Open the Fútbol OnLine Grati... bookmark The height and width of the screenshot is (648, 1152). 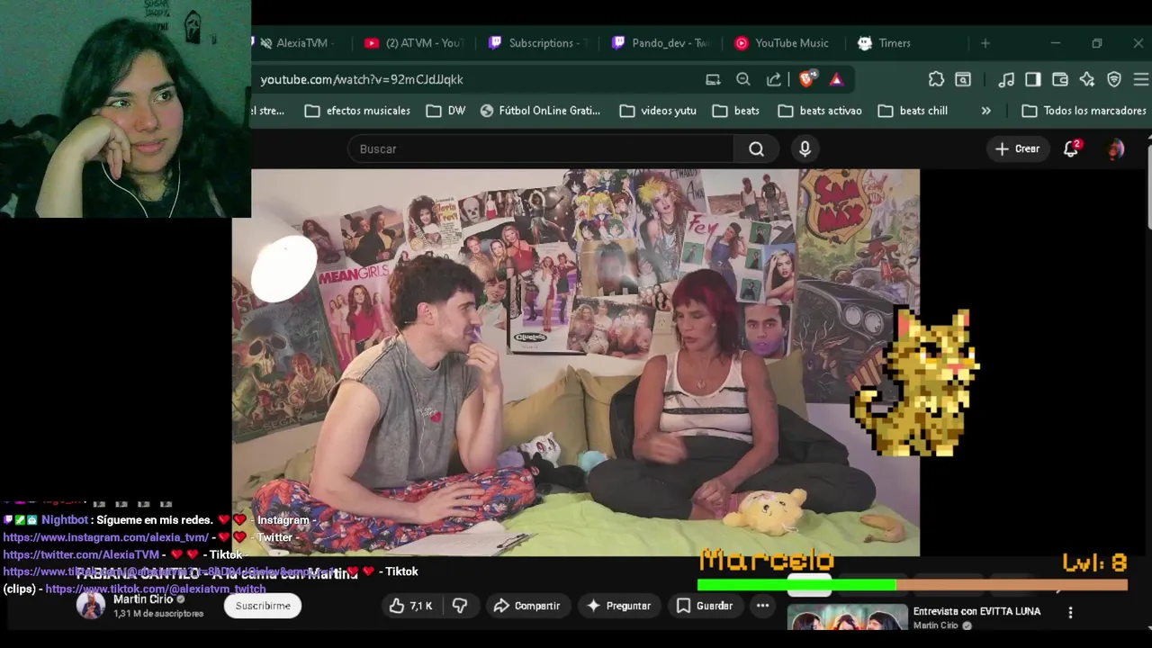tap(541, 111)
